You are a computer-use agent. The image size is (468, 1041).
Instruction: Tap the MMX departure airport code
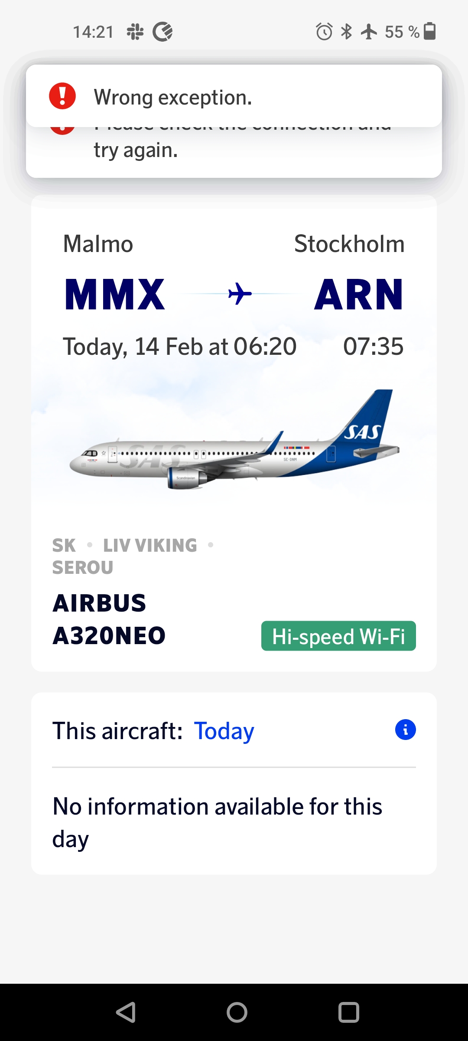click(x=115, y=295)
